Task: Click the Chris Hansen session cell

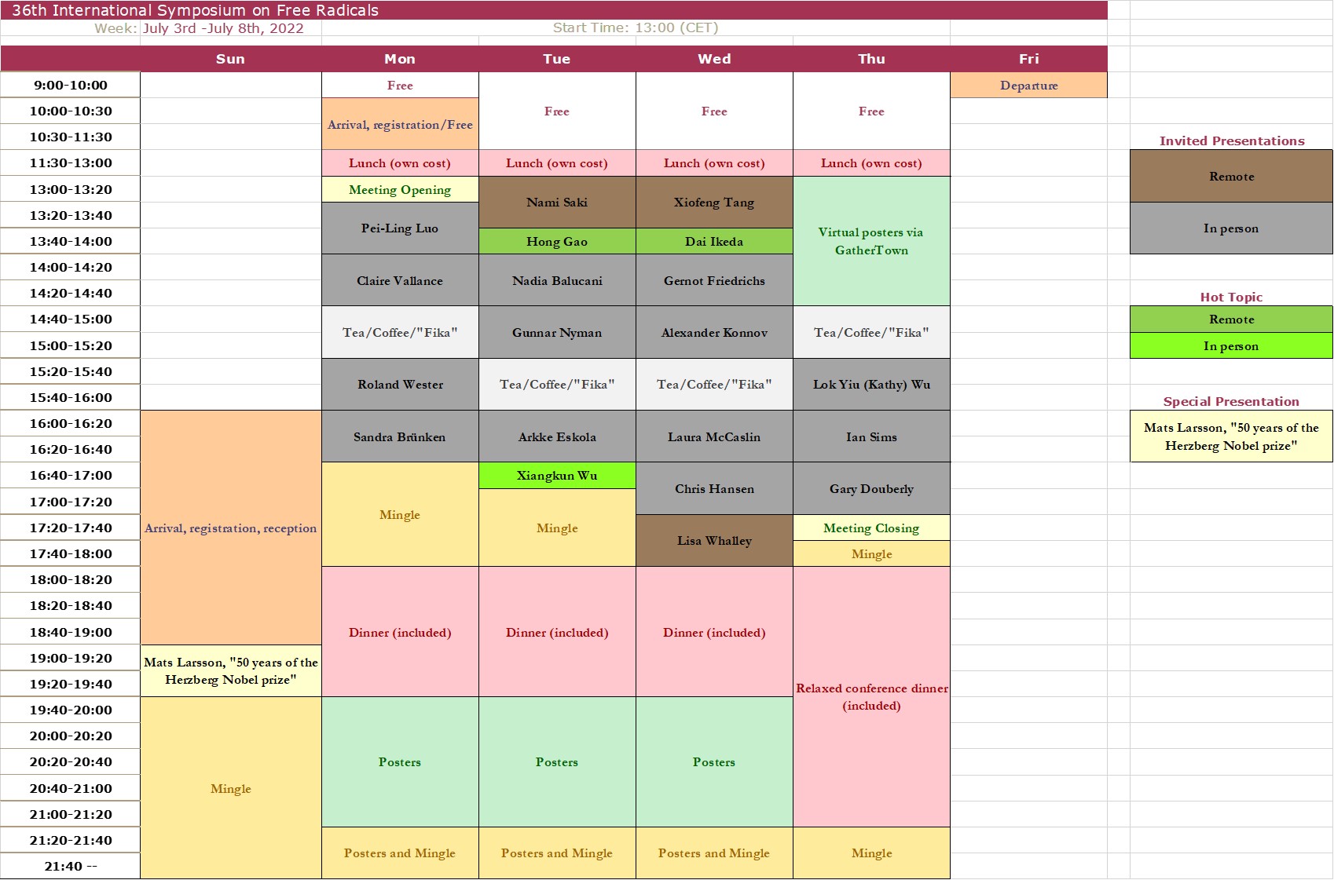Action: 714,488
